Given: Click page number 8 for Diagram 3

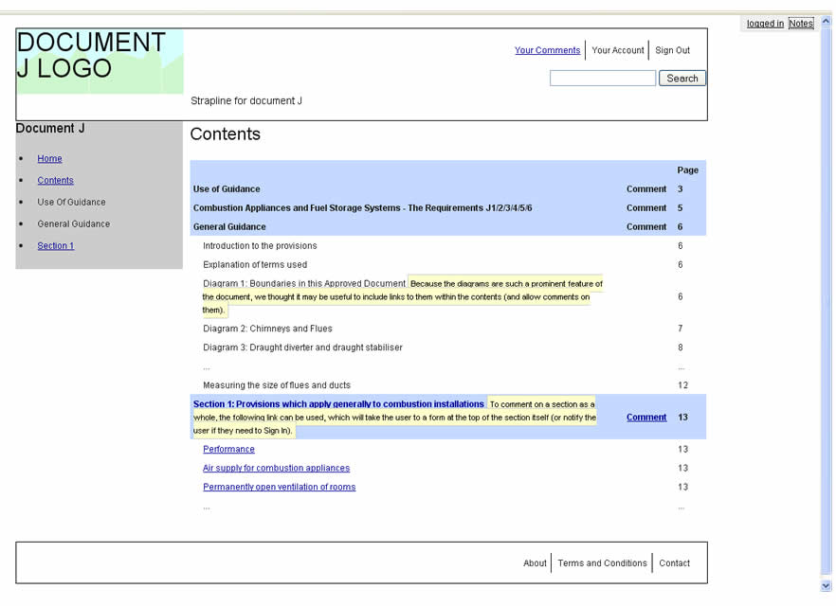Looking at the screenshot, I should (681, 348).
